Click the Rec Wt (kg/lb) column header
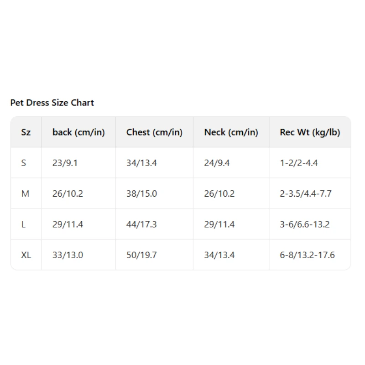The width and height of the screenshot is (365, 365). click(310, 132)
